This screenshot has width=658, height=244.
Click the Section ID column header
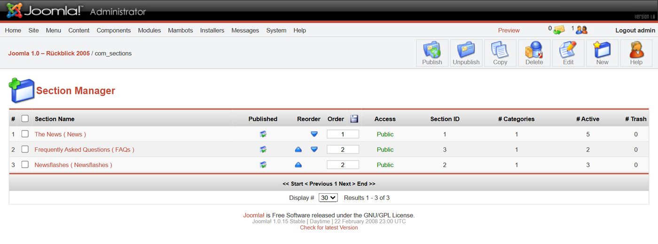(x=445, y=119)
